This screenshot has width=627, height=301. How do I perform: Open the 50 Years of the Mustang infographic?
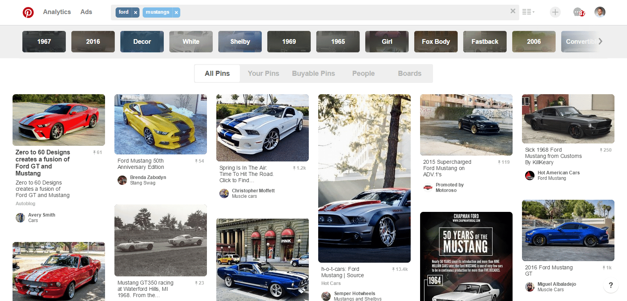[x=466, y=256]
